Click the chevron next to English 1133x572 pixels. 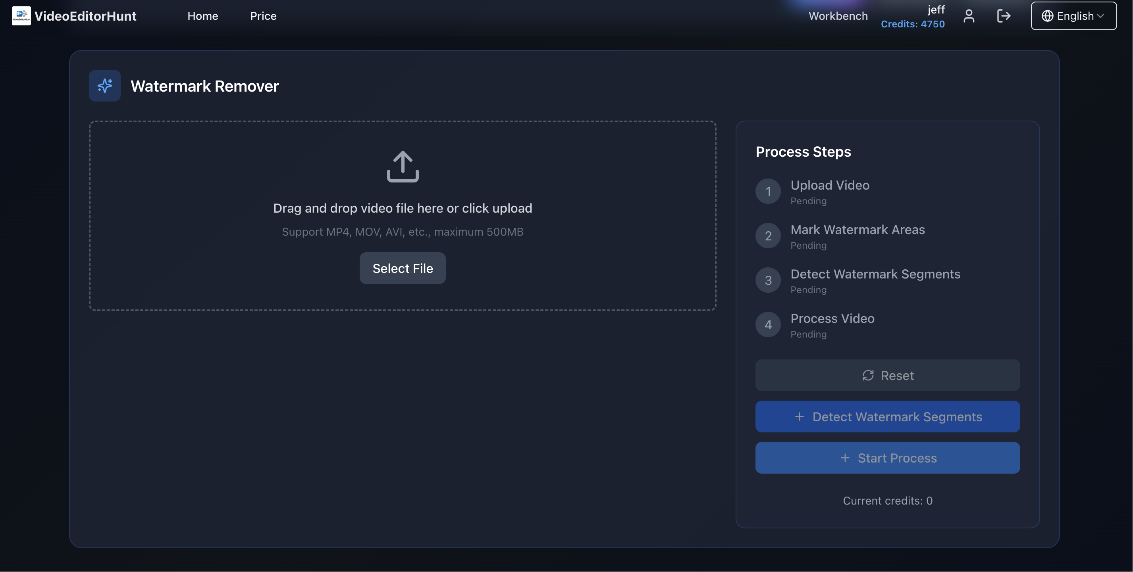click(x=1102, y=16)
